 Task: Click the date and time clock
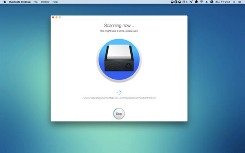coord(223,2)
